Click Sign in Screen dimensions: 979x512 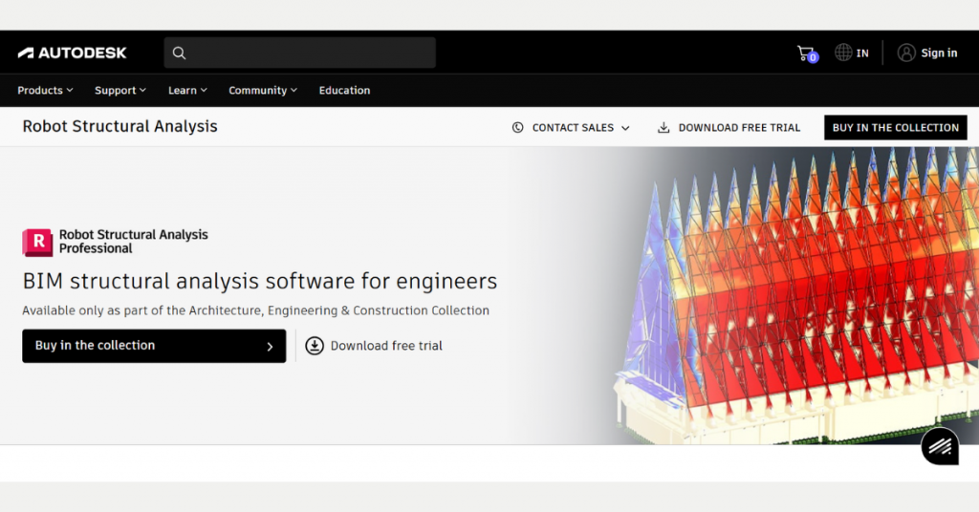(x=939, y=53)
